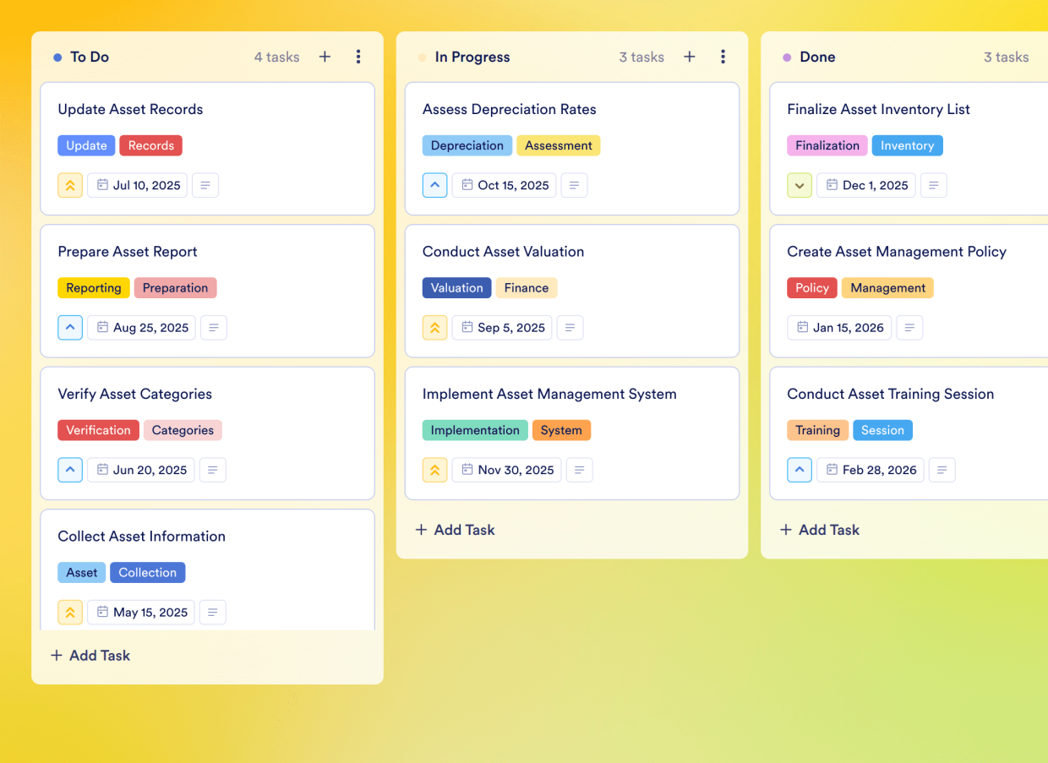This screenshot has height=763, width=1048.
Task: Click Add Task under the To Do column
Action: click(90, 655)
